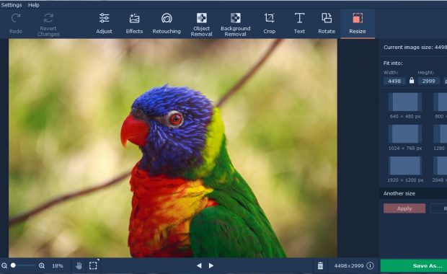The image size is (447, 274).
Task: Click the Width input field
Action: click(x=394, y=81)
